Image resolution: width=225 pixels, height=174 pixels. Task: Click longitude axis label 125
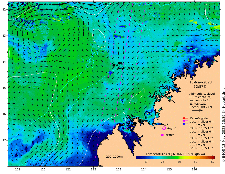[x=169, y=169]
